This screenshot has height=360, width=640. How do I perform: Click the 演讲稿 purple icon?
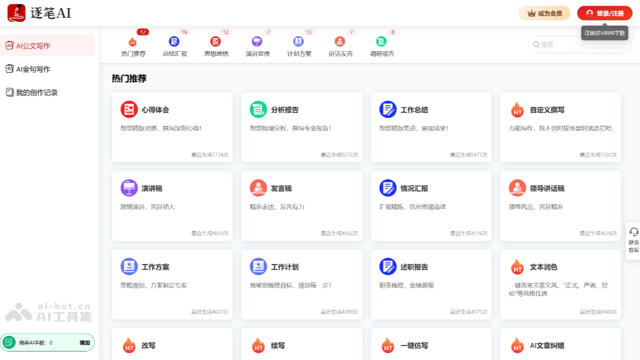pyautogui.click(x=129, y=188)
